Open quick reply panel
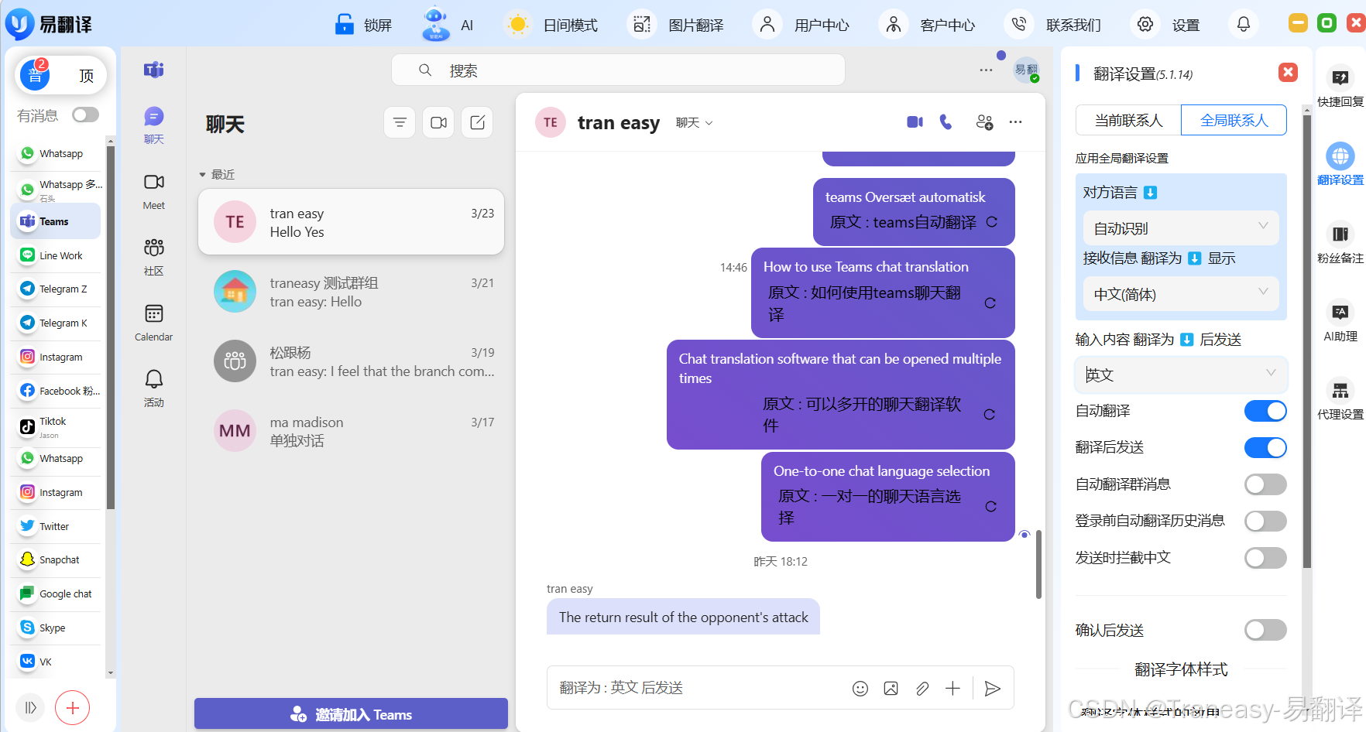Image resolution: width=1366 pixels, height=732 pixels. tap(1340, 87)
